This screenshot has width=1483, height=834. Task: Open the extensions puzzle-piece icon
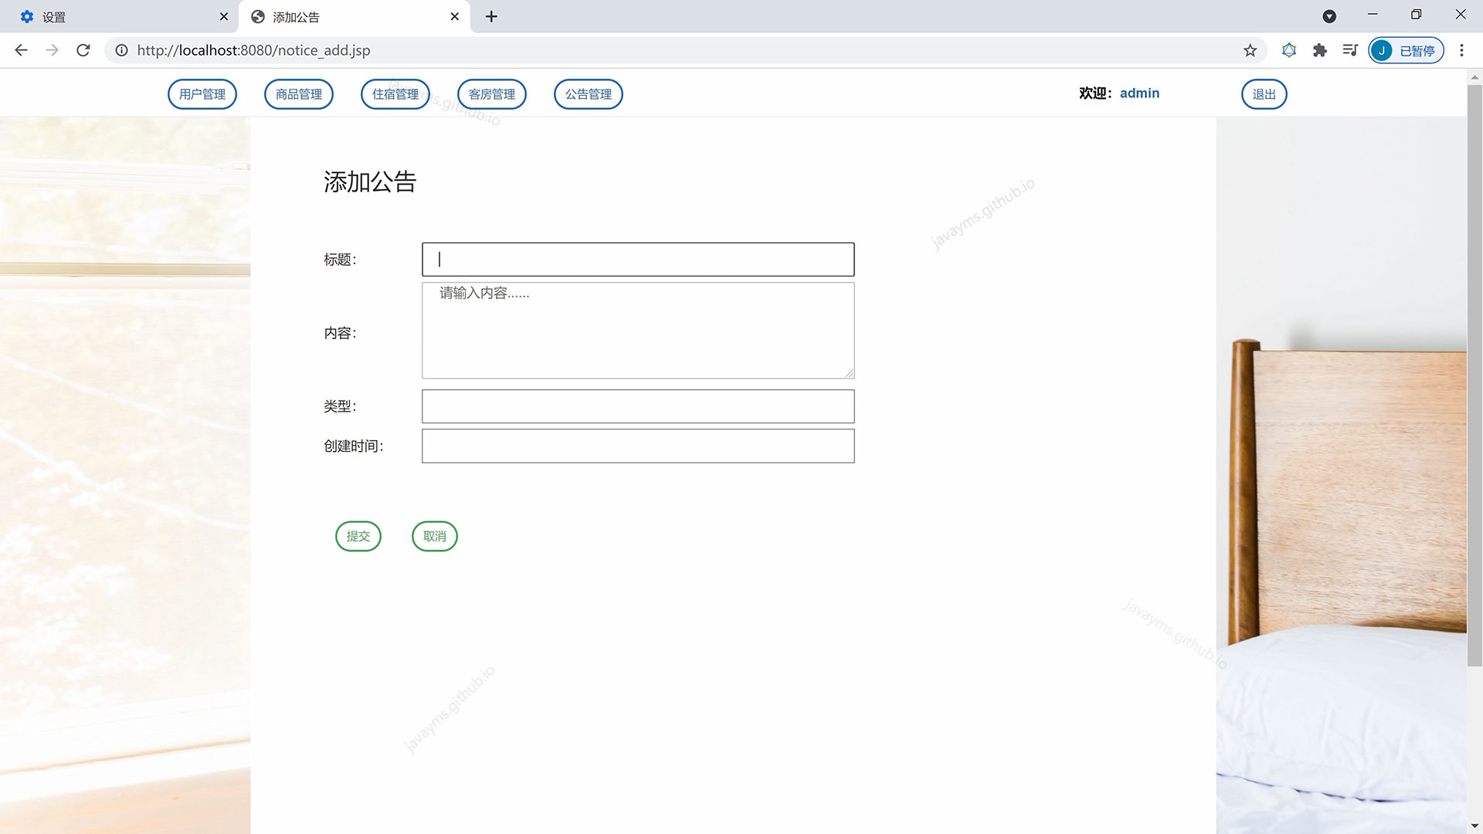pos(1319,50)
